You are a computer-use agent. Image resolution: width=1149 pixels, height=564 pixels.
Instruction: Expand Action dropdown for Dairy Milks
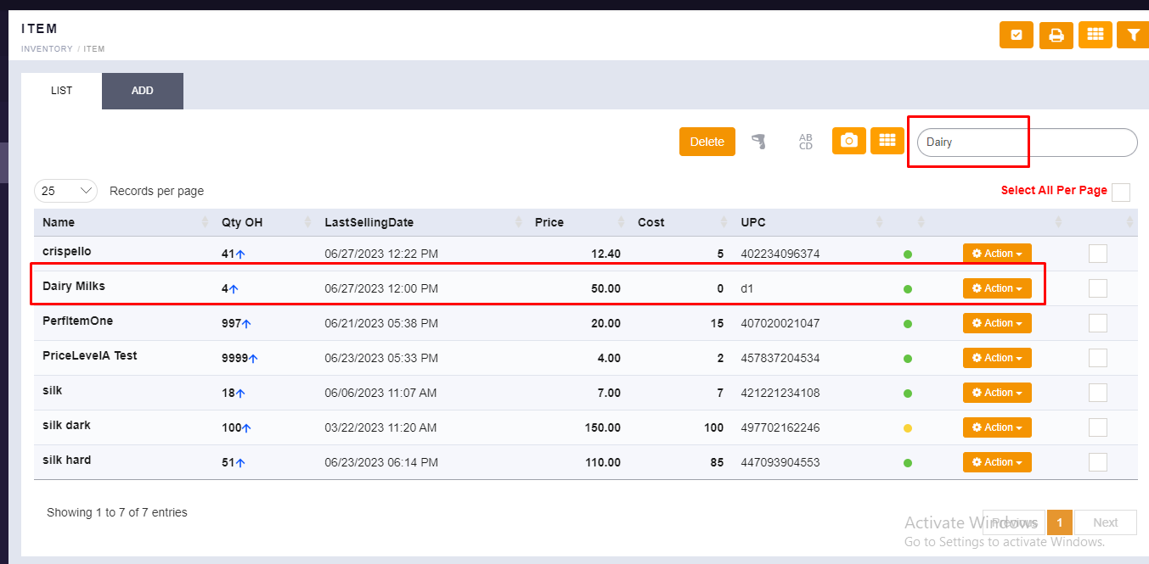(997, 288)
